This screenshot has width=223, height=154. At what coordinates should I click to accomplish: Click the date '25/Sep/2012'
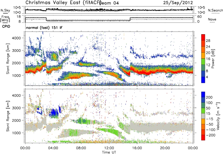(x=178, y=3)
